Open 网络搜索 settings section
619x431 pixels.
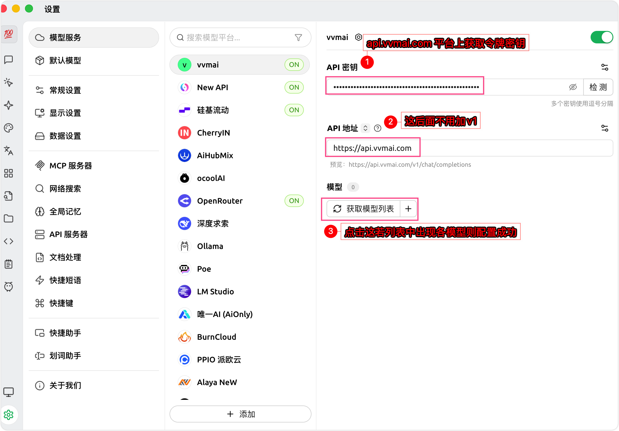click(x=94, y=189)
